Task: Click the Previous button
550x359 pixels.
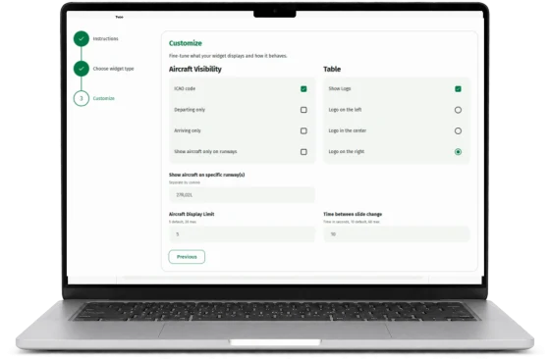Action: [187, 257]
